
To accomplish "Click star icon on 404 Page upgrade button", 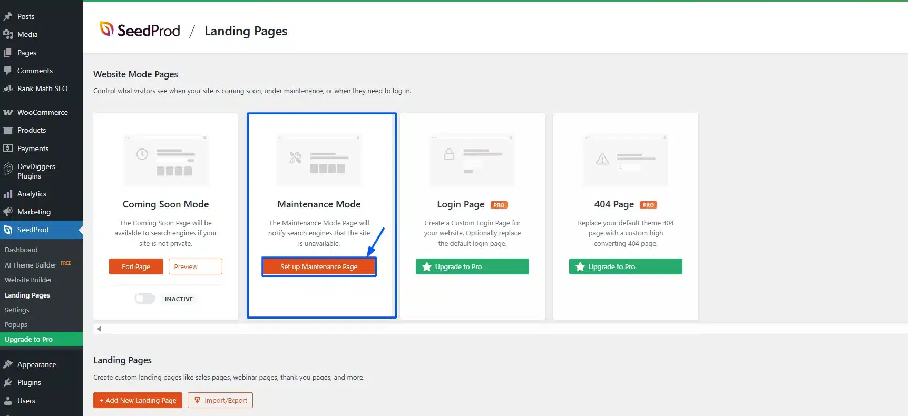I will (580, 266).
